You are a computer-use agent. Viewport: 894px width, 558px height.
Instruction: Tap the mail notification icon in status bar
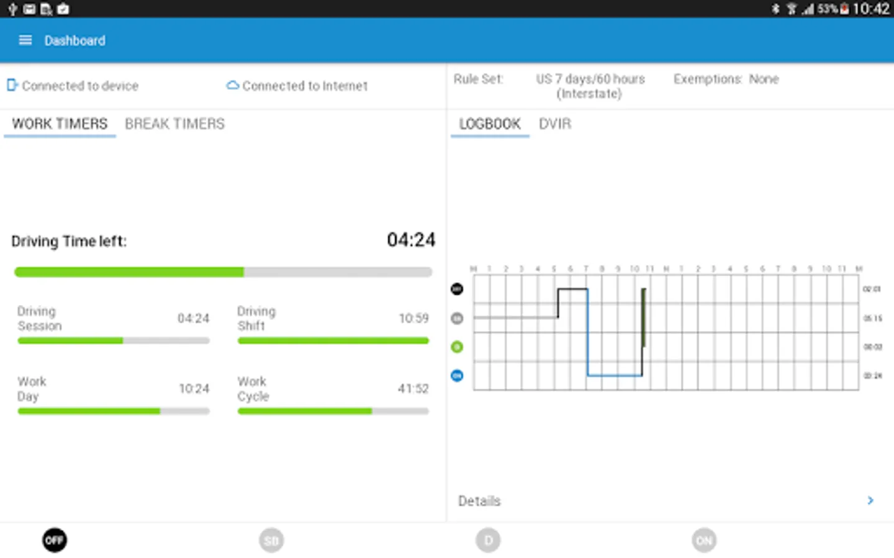point(29,9)
